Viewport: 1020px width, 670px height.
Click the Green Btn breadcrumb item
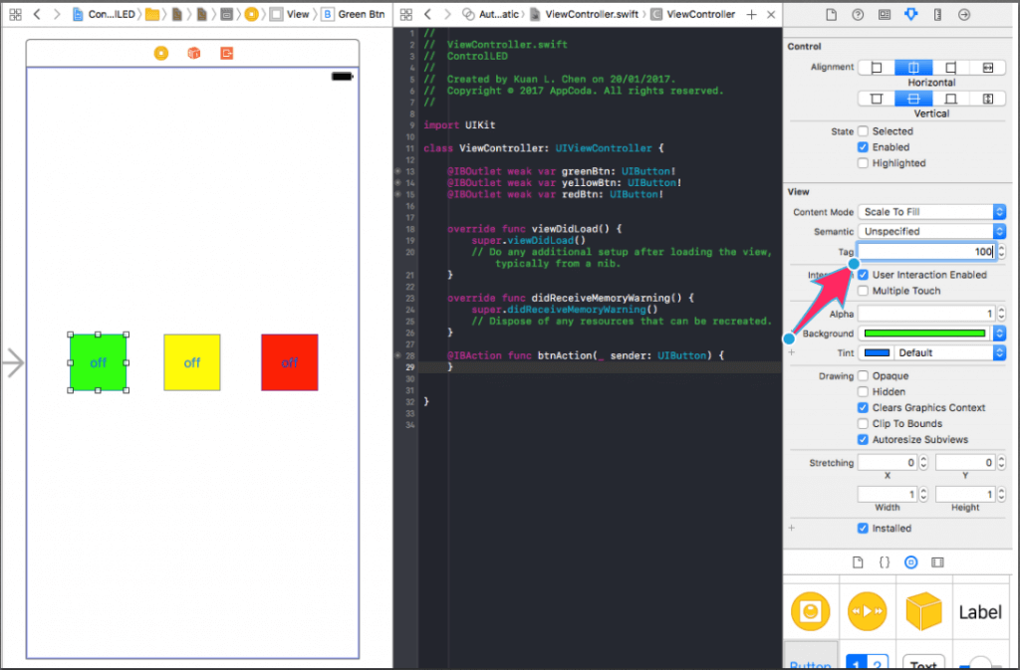tap(354, 14)
